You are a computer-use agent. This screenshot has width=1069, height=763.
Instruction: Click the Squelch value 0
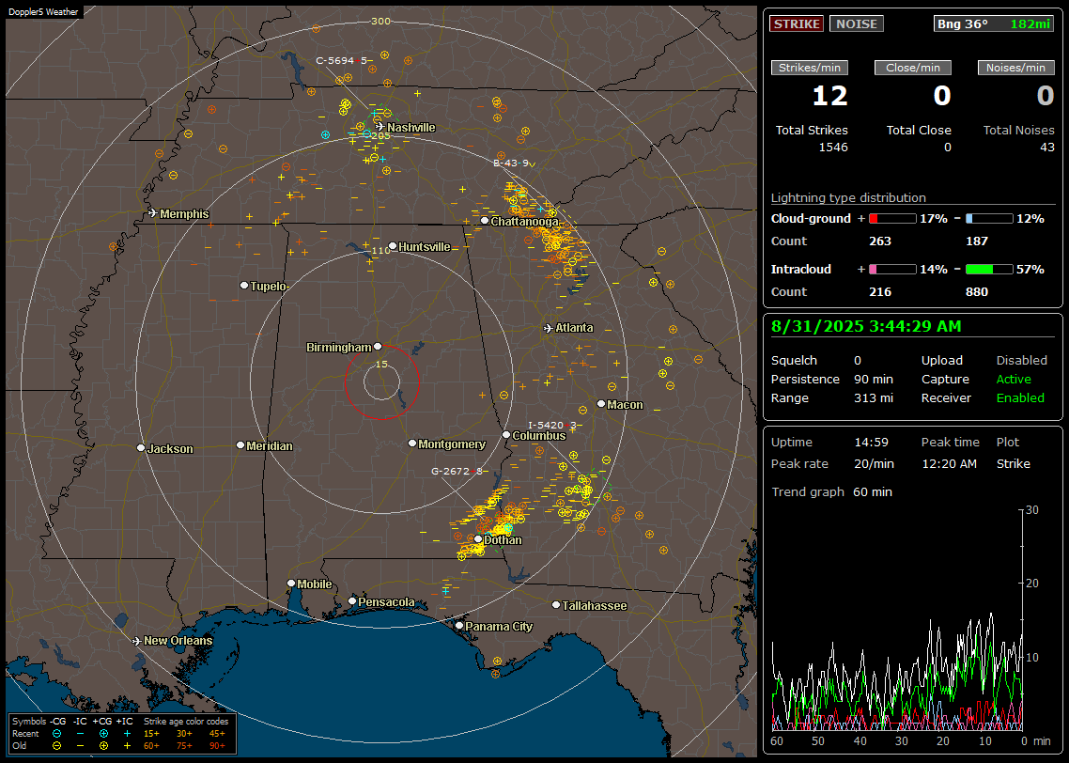858,361
